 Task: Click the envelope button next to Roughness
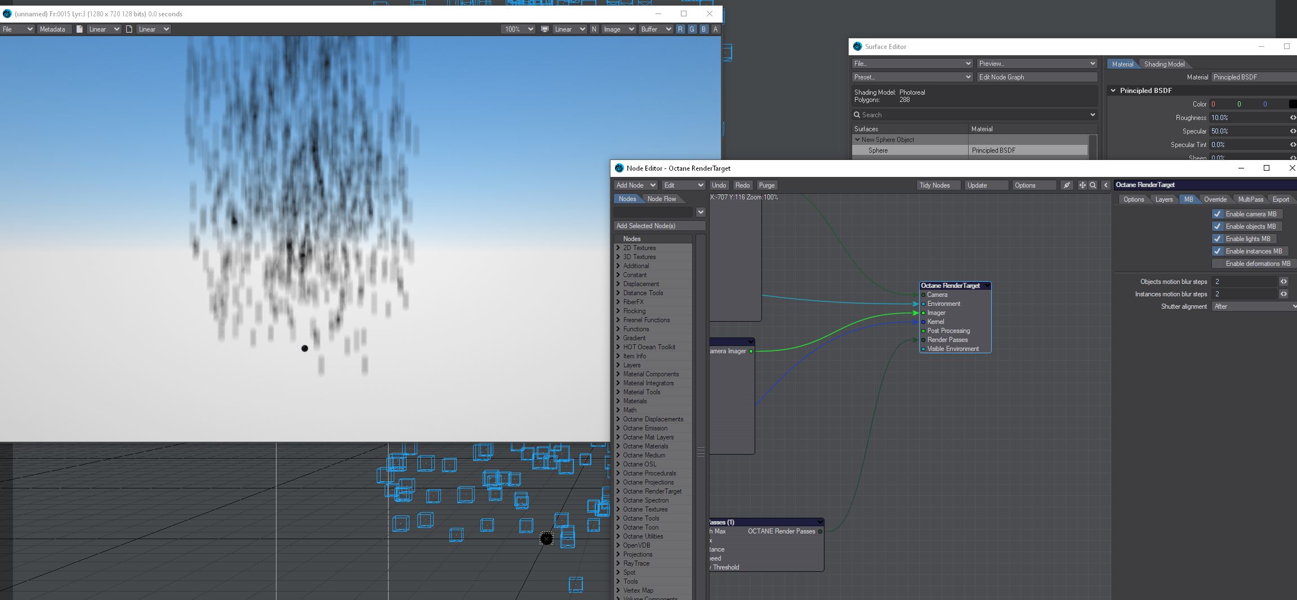coord(1293,118)
